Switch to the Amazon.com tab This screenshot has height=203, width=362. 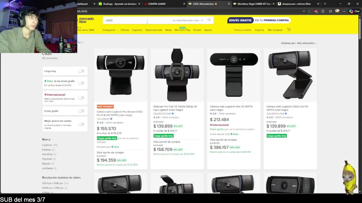298,4
